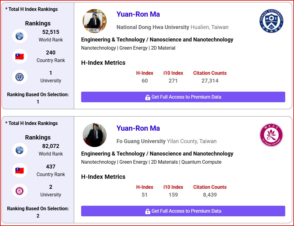Click first profile photo of Yuan-Ron Ma

pos(94,21)
